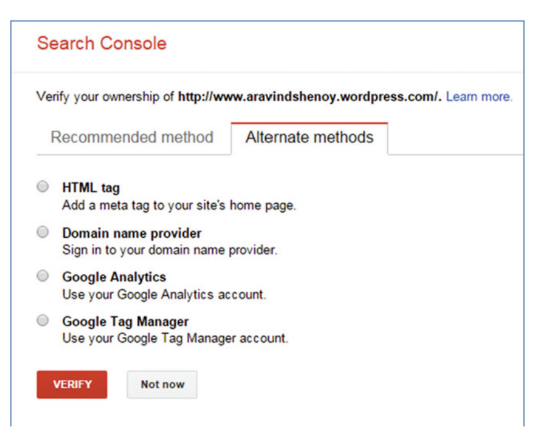Image resolution: width=539 pixels, height=446 pixels.
Task: Open the Alternate methods tab
Action: 310,137
